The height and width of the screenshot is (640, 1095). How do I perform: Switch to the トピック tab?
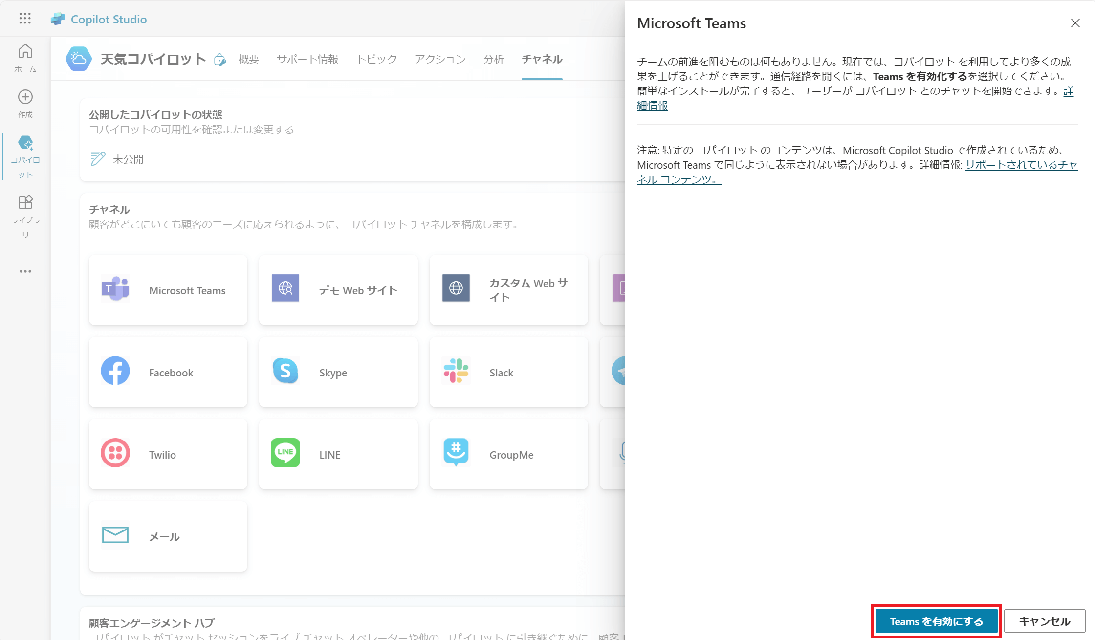pyautogui.click(x=377, y=59)
